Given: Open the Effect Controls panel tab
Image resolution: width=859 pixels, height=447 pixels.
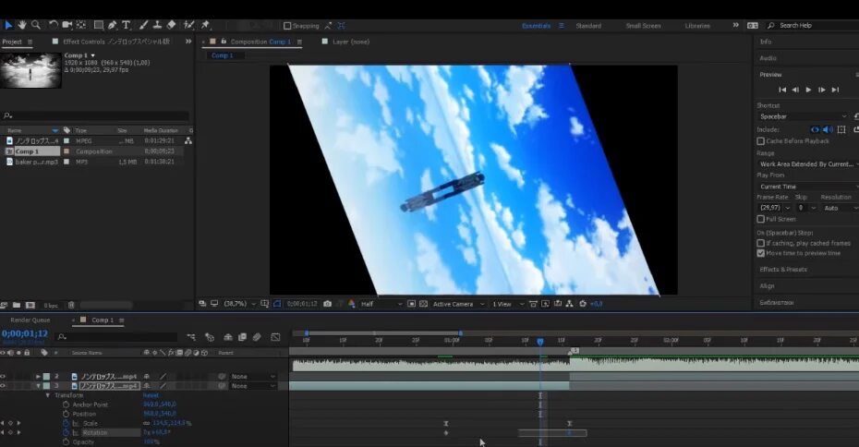Looking at the screenshot, I should tap(116, 42).
